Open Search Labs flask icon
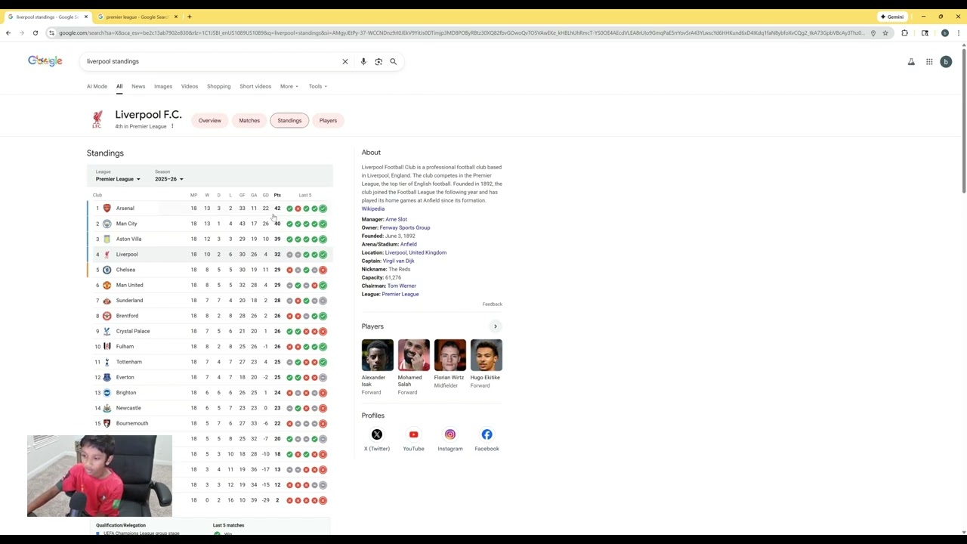The image size is (967, 544). pyautogui.click(x=911, y=62)
